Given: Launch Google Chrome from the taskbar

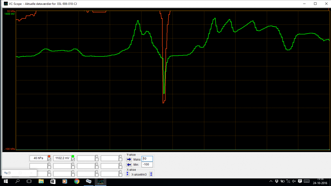Looking at the screenshot, I should 77,181.
